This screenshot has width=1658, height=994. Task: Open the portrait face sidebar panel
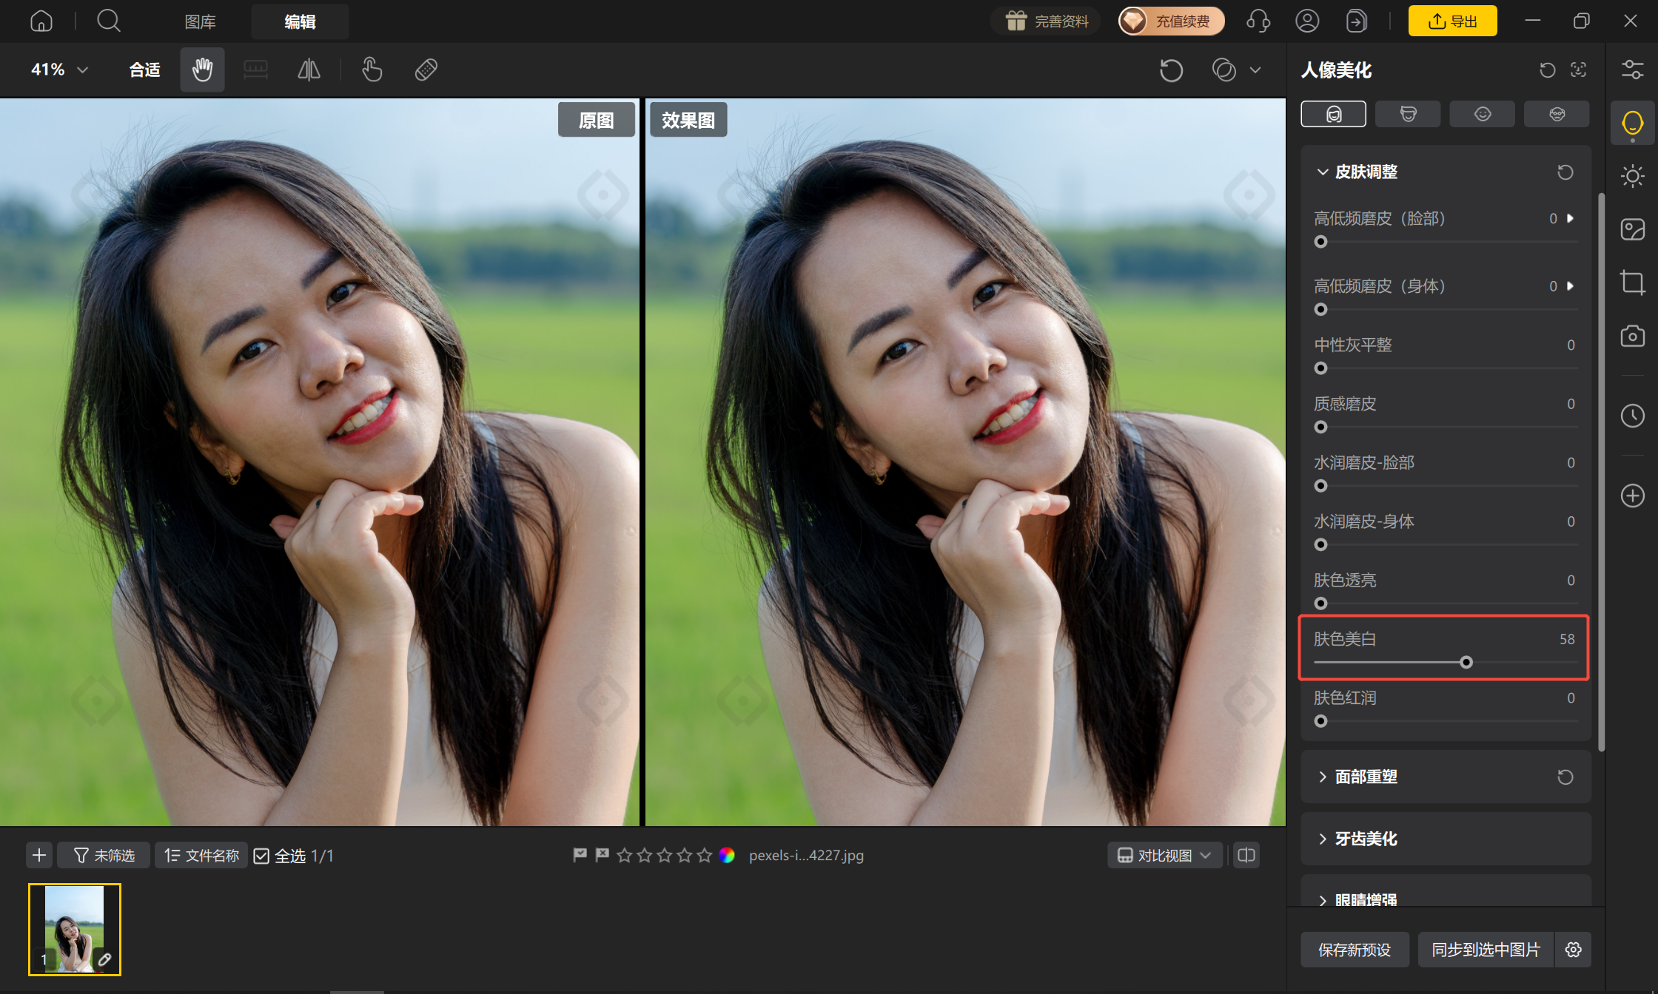[x=1632, y=123]
